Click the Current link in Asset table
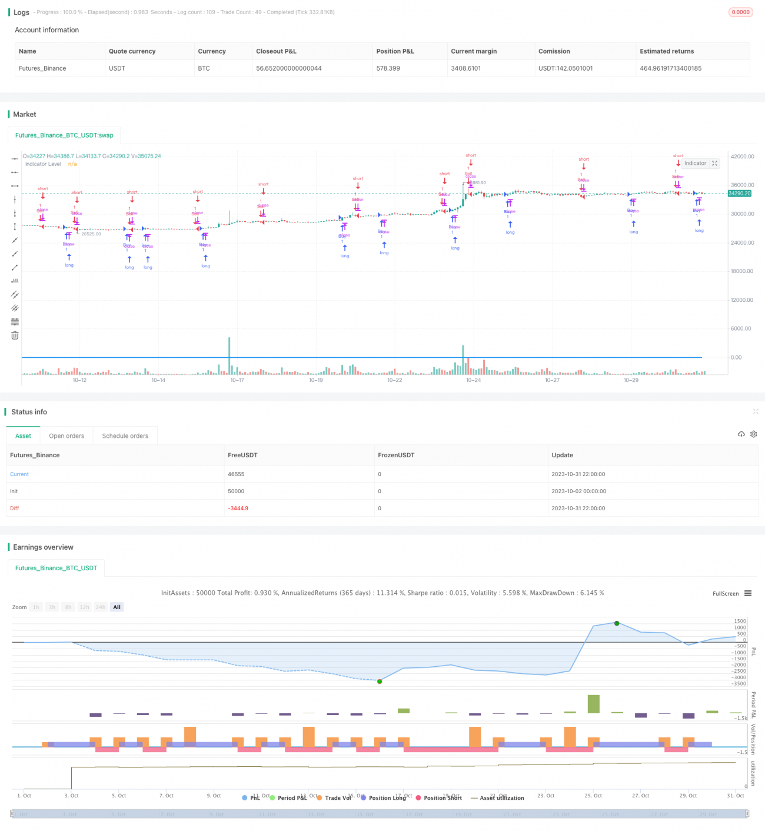 (x=19, y=474)
